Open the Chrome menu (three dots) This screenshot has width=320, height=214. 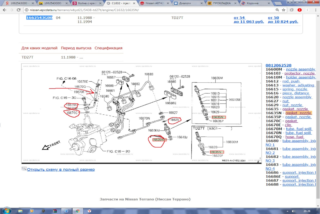coord(316,10)
